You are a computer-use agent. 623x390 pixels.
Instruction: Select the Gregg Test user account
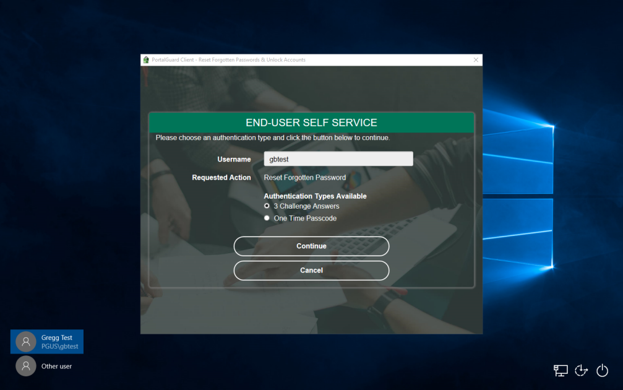(x=47, y=342)
